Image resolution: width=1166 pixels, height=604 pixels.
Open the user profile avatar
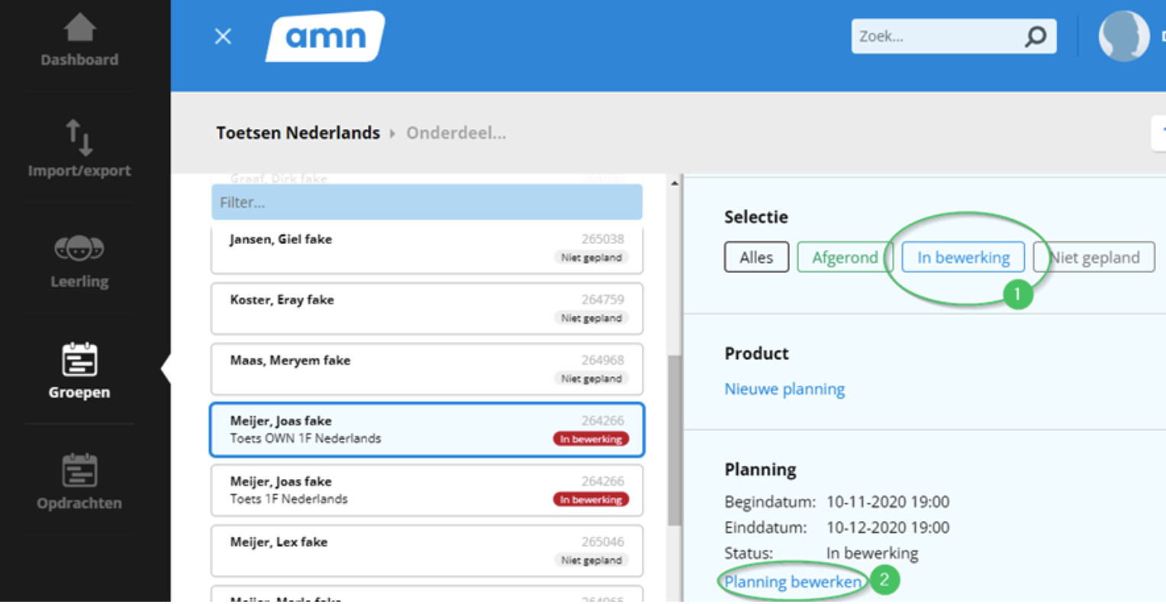pyautogui.click(x=1123, y=37)
